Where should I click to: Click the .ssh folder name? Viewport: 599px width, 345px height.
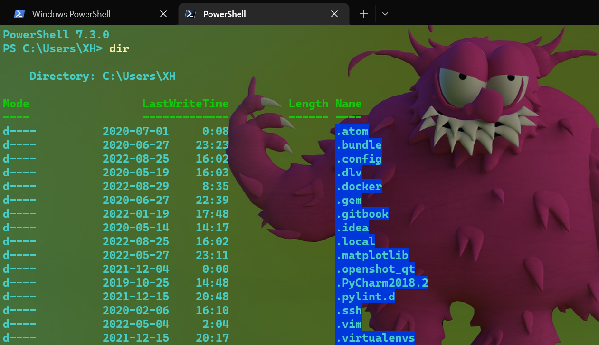pos(349,310)
